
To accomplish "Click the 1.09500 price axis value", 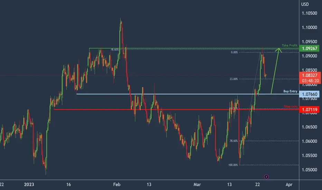I will [309, 42].
